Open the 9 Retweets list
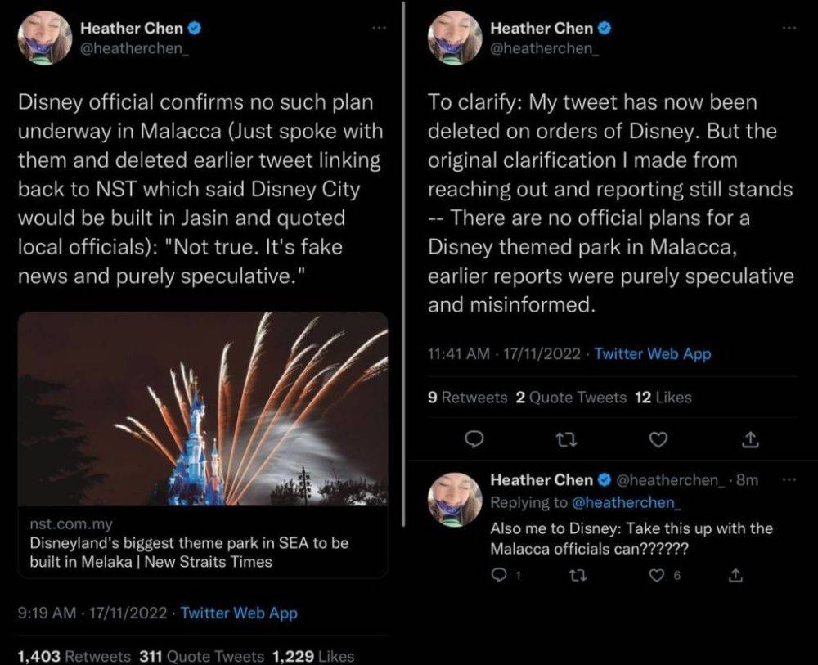The image size is (818, 665). pos(468,398)
